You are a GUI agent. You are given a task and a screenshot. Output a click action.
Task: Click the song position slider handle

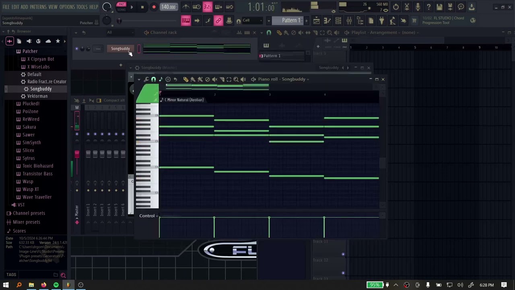pos(119,21)
